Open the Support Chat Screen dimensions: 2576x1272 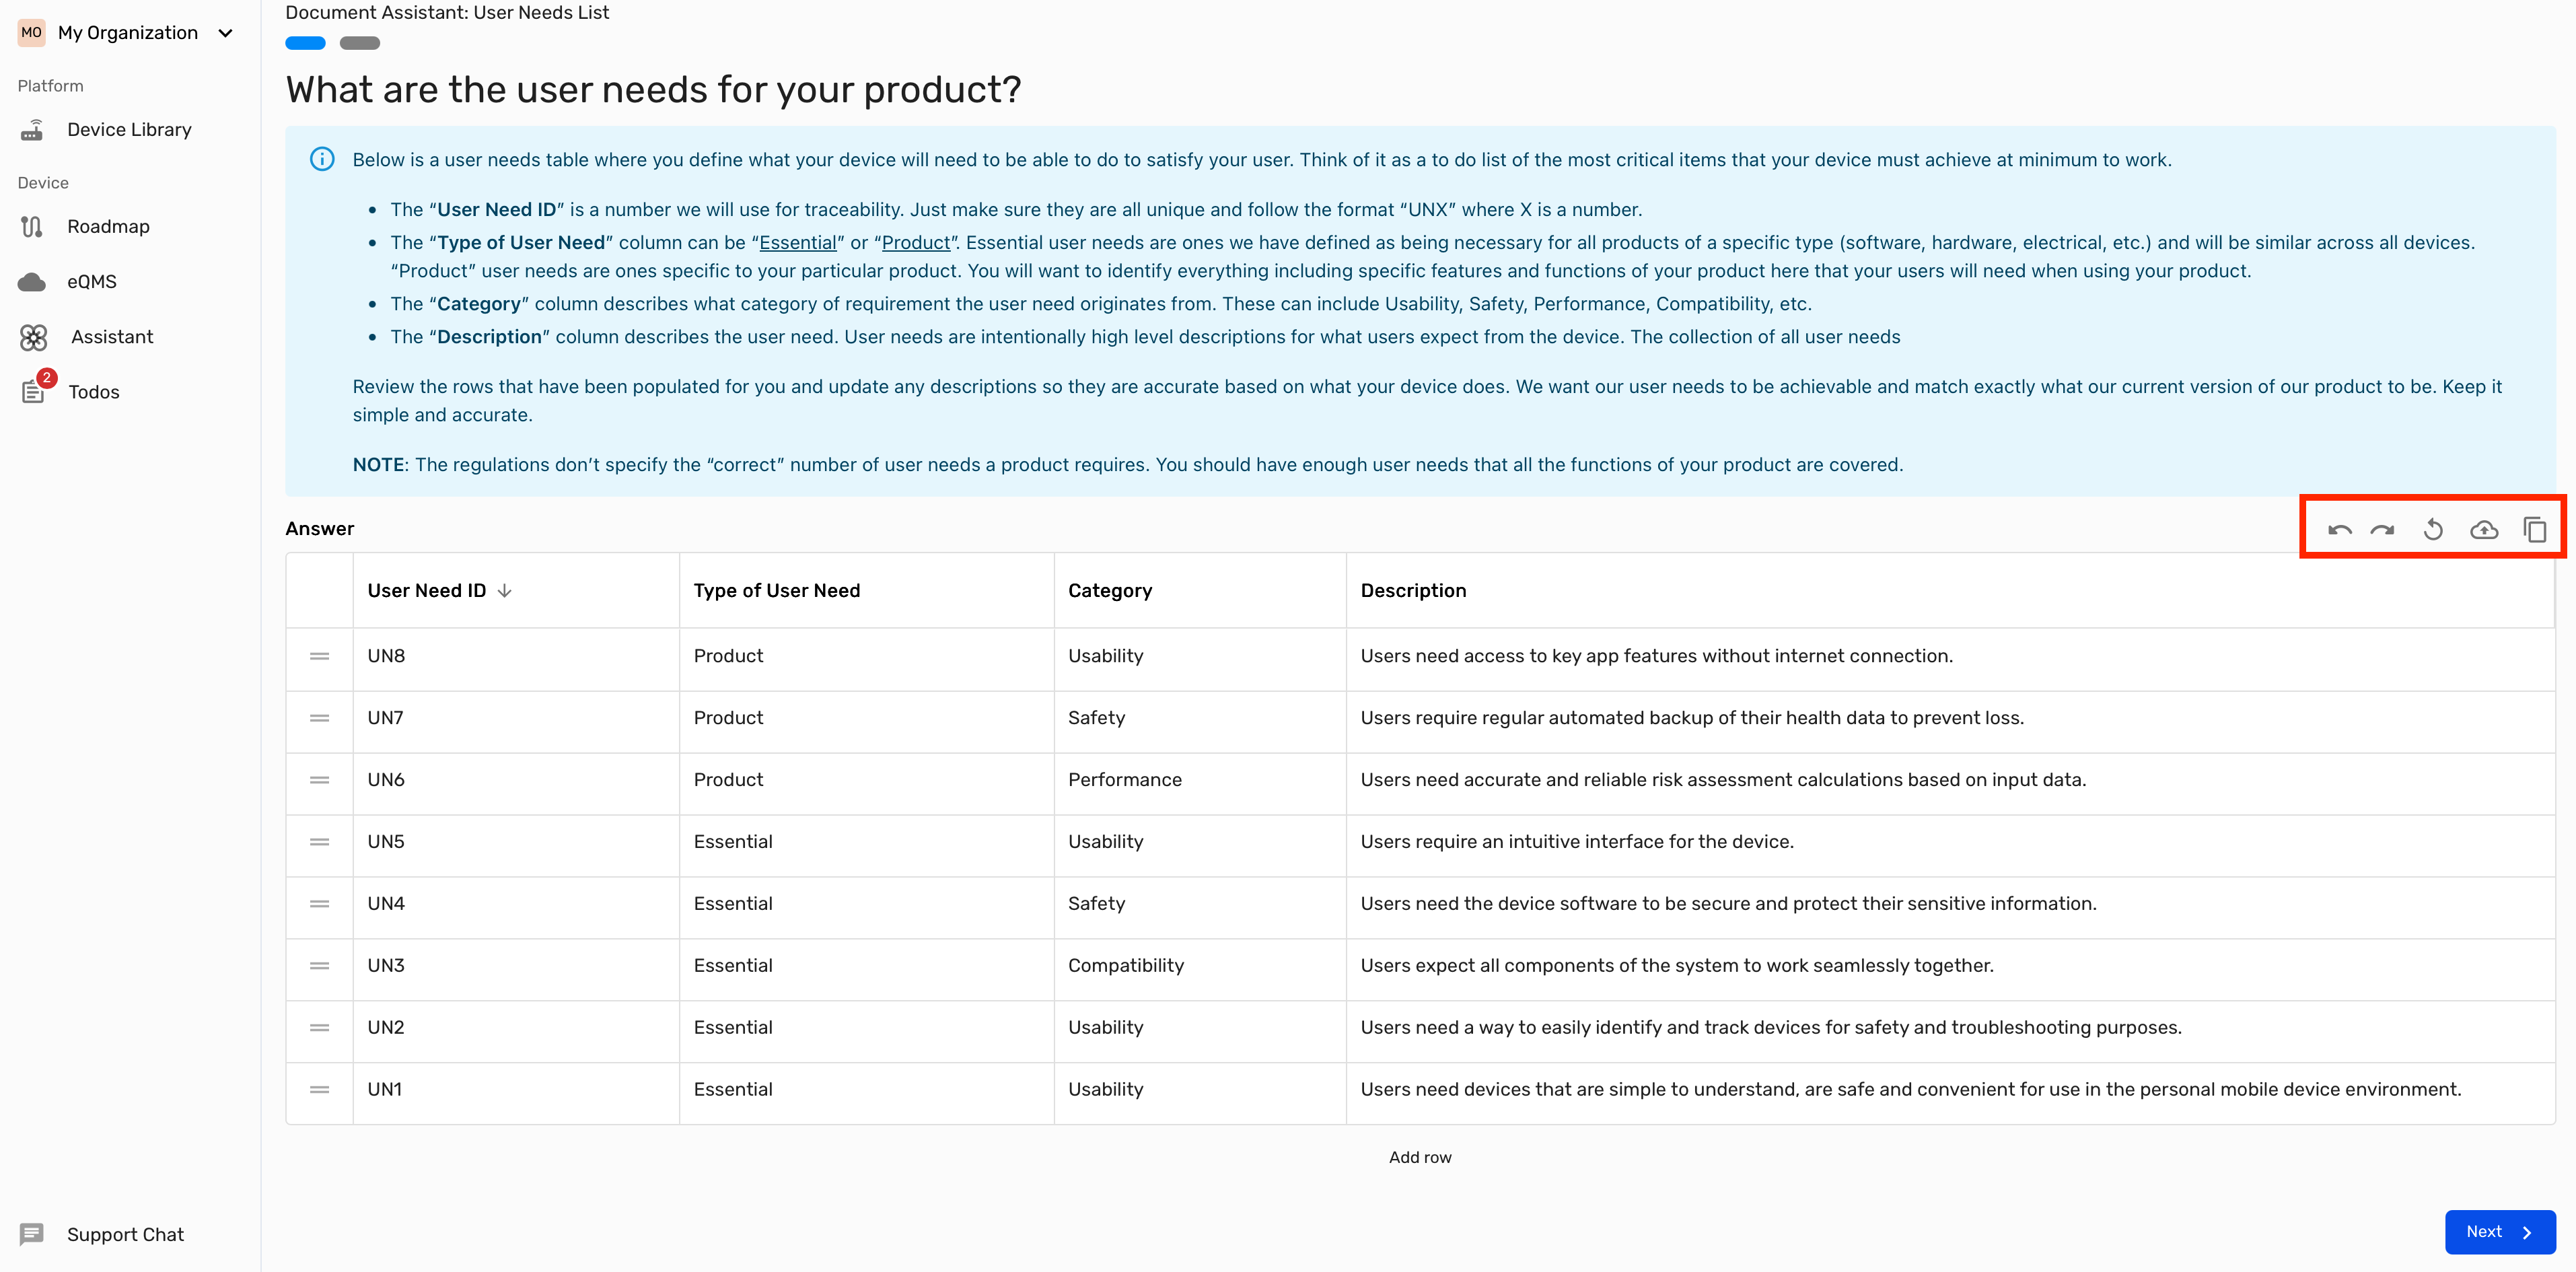(125, 1234)
